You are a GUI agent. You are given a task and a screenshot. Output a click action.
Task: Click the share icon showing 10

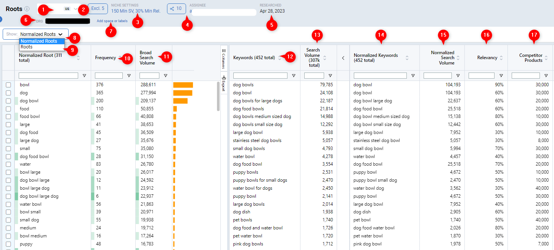tap(176, 8)
